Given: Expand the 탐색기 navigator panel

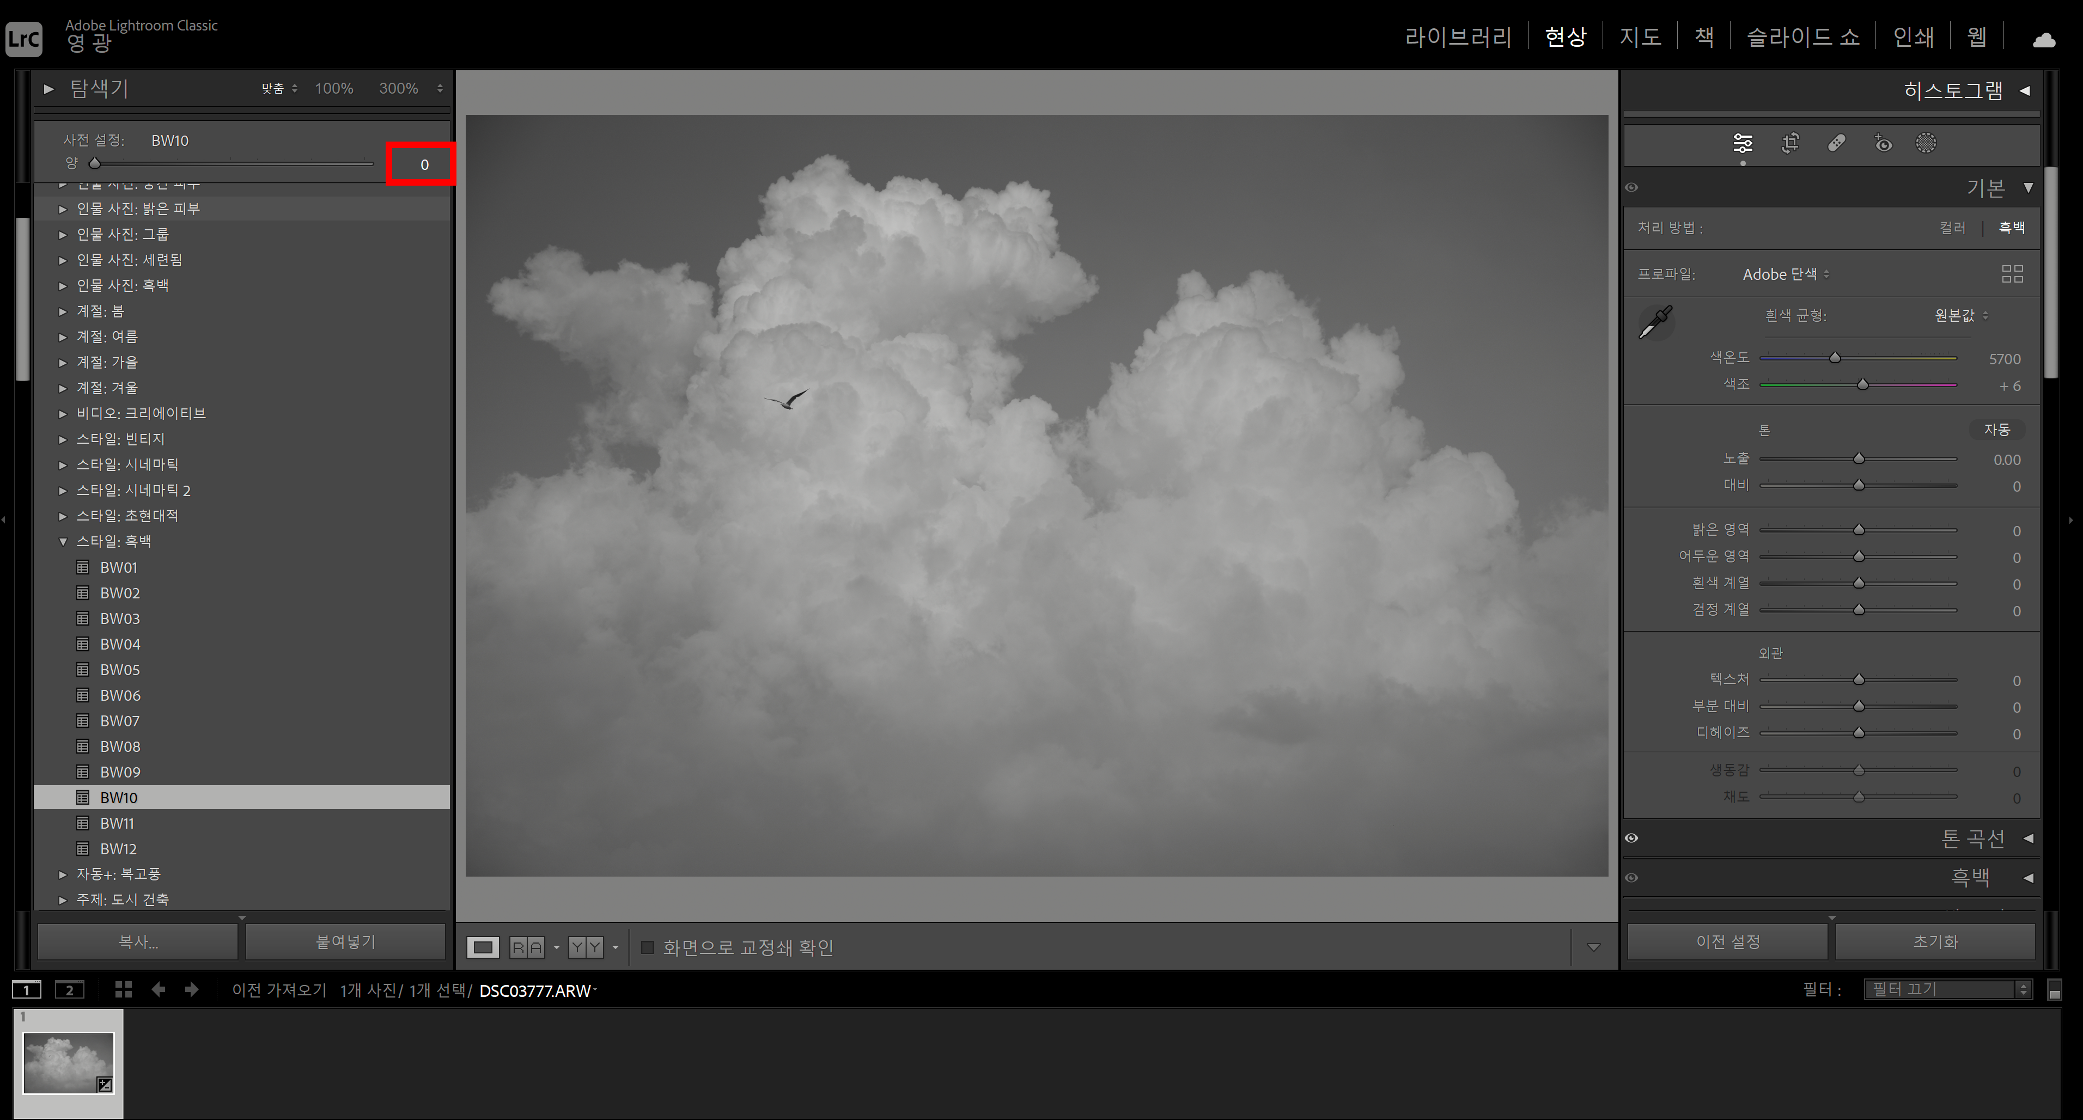Looking at the screenshot, I should 48,89.
